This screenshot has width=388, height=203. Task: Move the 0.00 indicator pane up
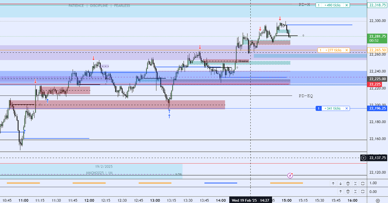pyautogui.click(x=340, y=191)
